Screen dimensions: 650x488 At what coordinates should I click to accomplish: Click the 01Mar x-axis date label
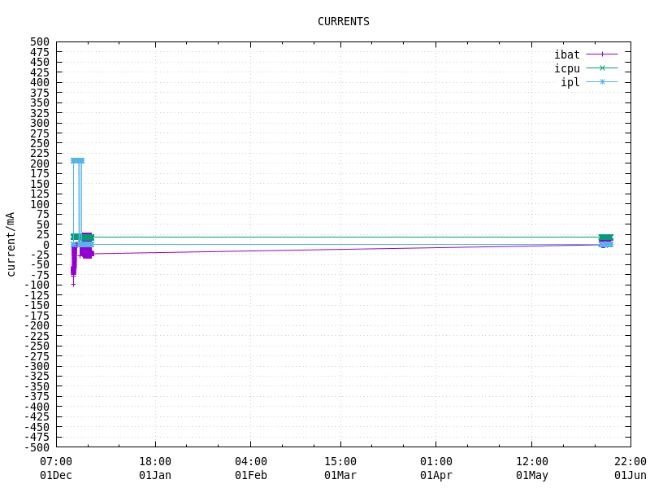coord(340,476)
